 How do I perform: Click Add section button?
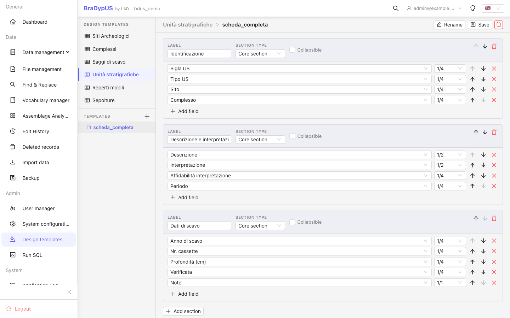pyautogui.click(x=183, y=311)
